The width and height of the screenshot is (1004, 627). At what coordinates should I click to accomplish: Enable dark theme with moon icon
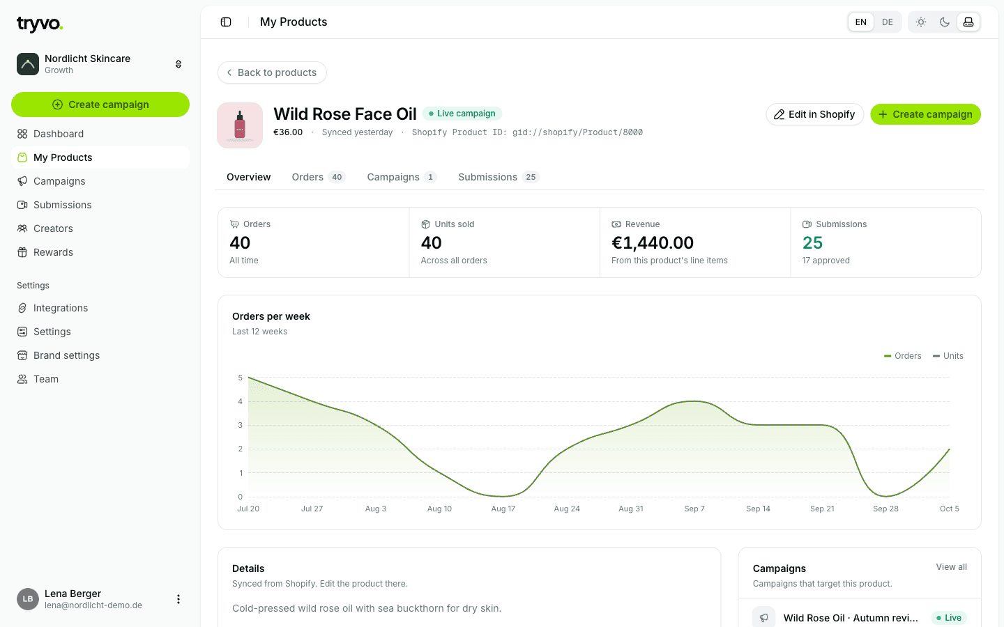pyautogui.click(x=945, y=22)
